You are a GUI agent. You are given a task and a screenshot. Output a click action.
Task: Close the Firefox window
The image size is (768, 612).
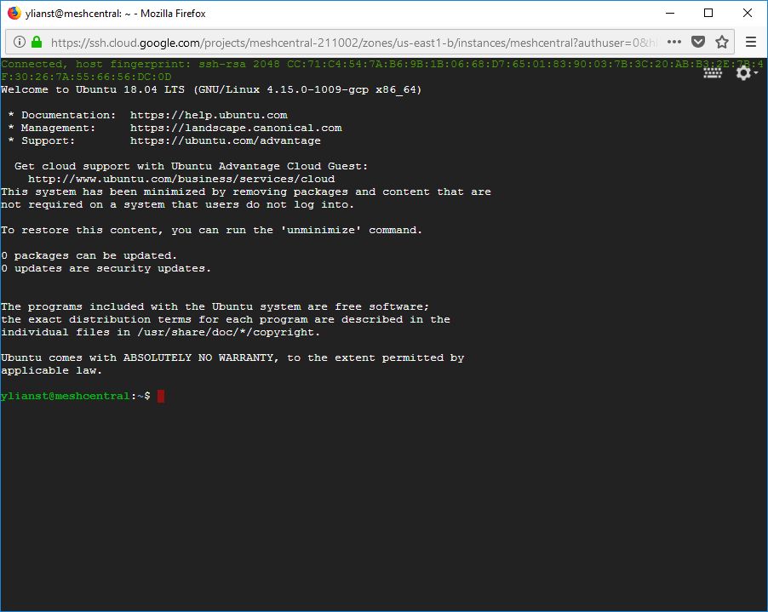click(x=748, y=14)
